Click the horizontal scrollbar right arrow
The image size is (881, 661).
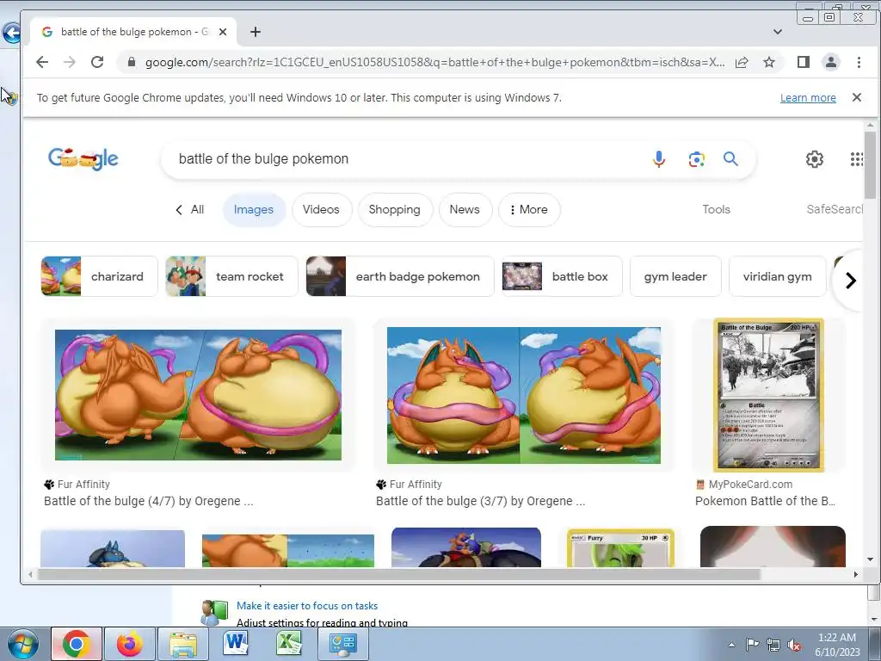point(856,574)
